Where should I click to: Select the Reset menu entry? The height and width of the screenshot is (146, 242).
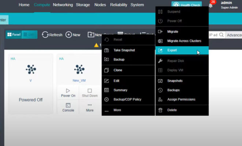click(x=128, y=40)
